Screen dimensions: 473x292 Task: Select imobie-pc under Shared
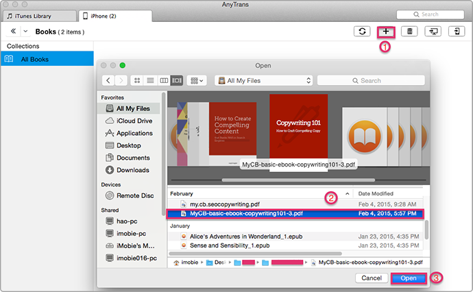125,234
